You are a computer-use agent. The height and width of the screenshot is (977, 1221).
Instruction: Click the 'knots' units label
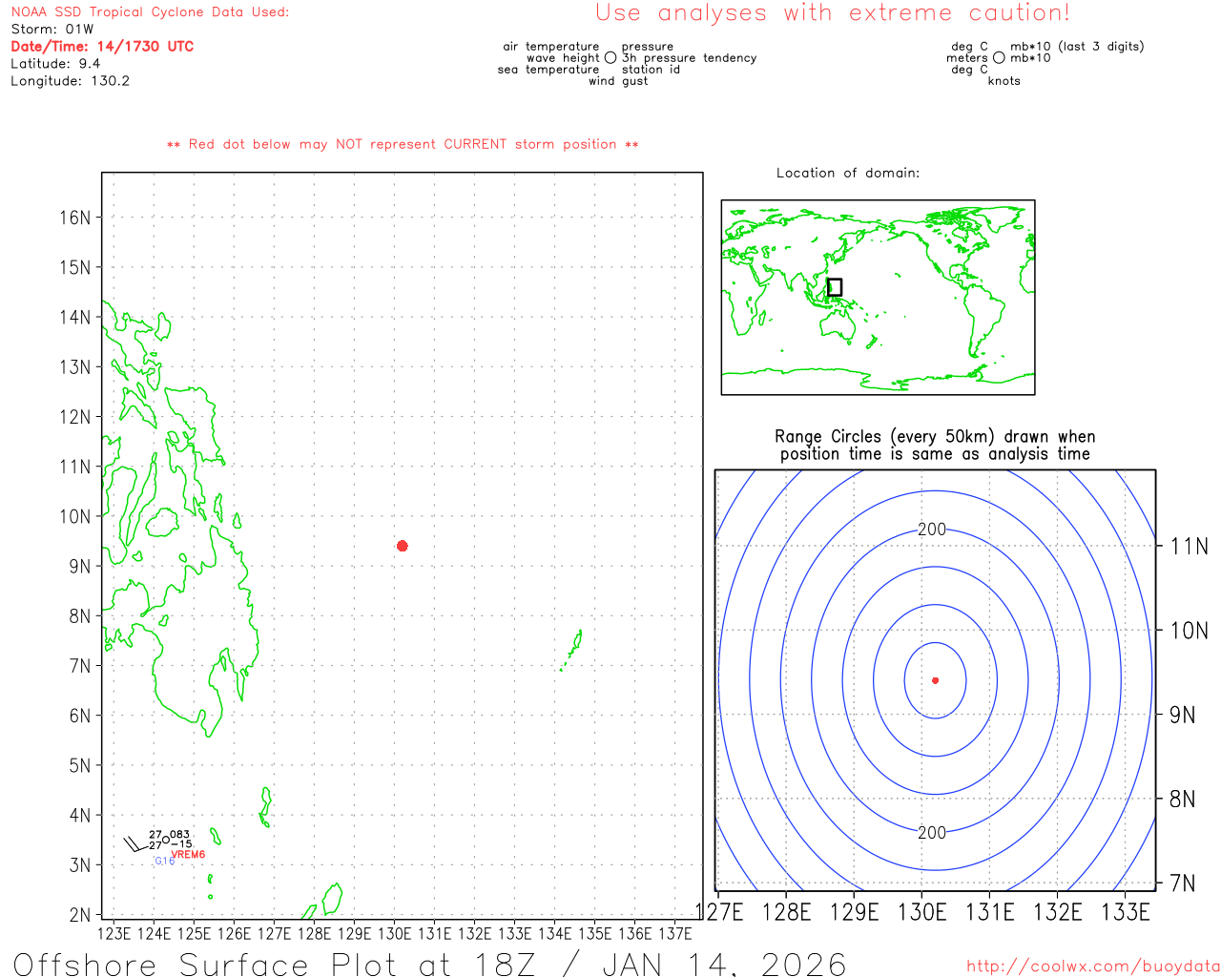click(1004, 81)
